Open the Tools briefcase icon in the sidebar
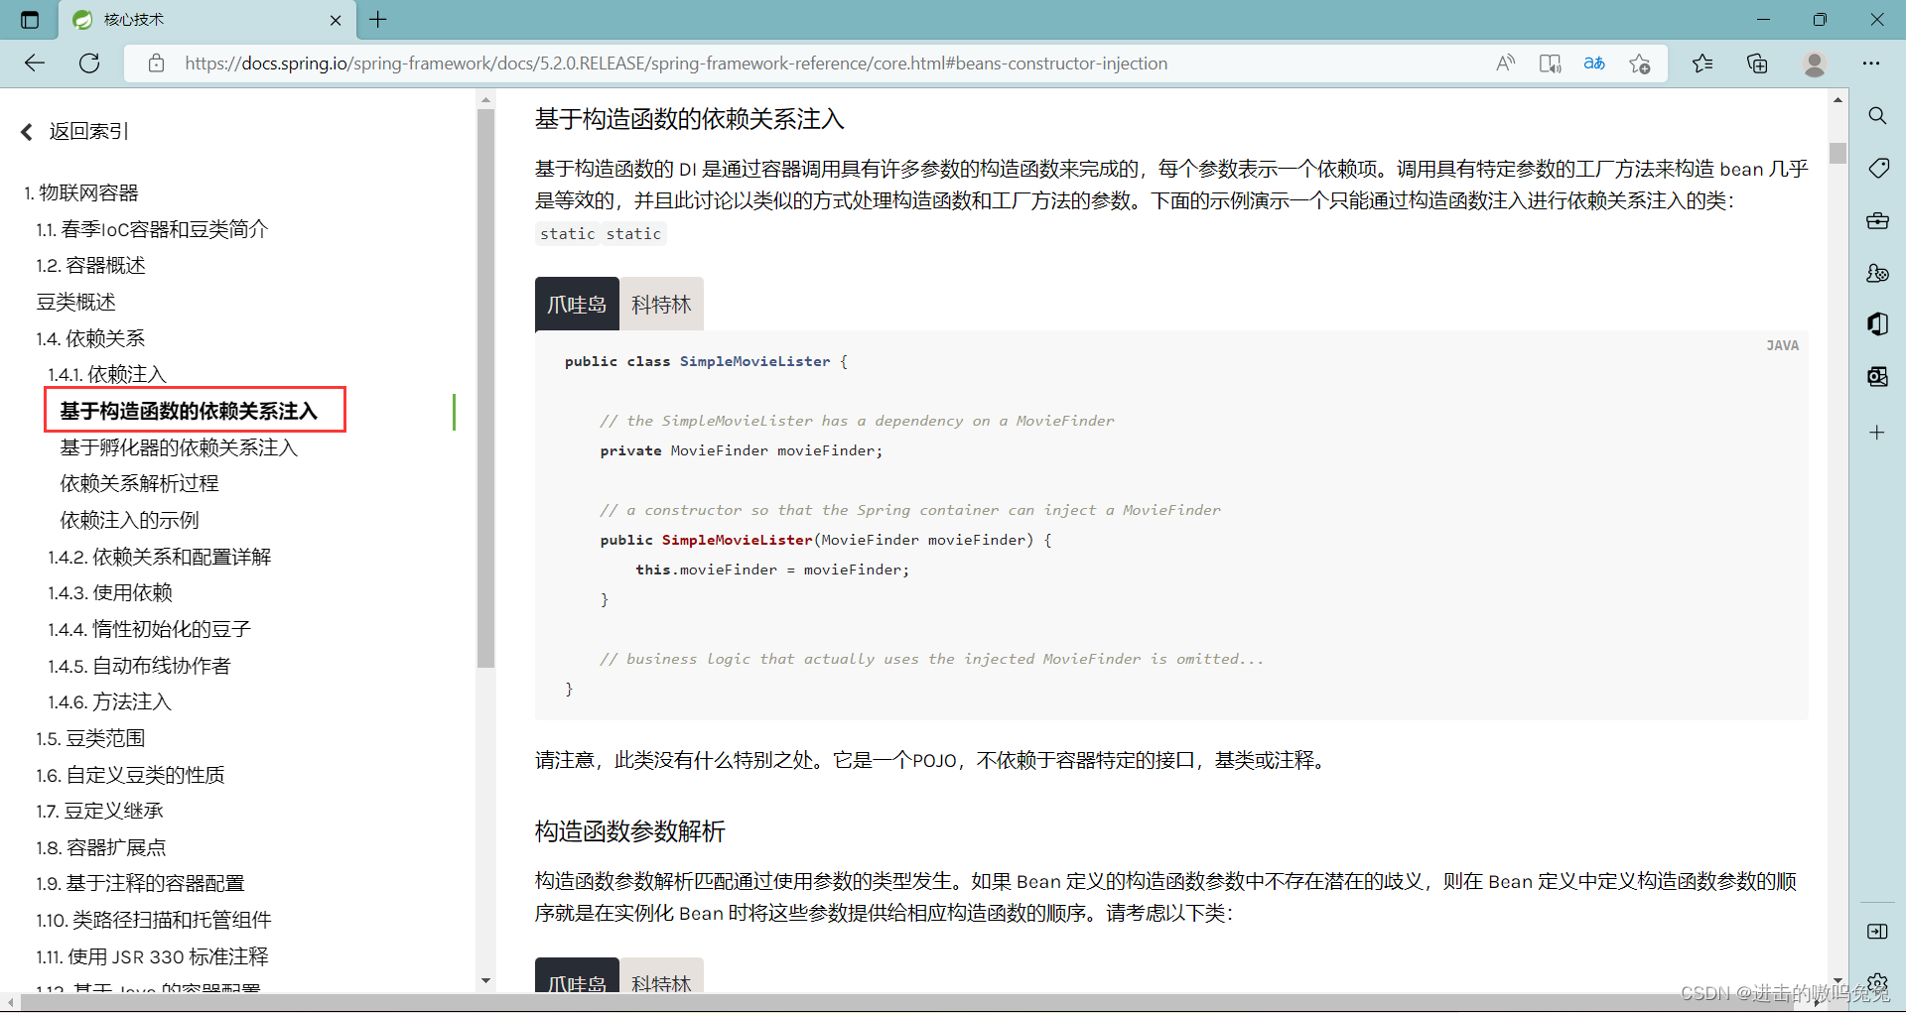The height and width of the screenshot is (1013, 1906). (1877, 220)
